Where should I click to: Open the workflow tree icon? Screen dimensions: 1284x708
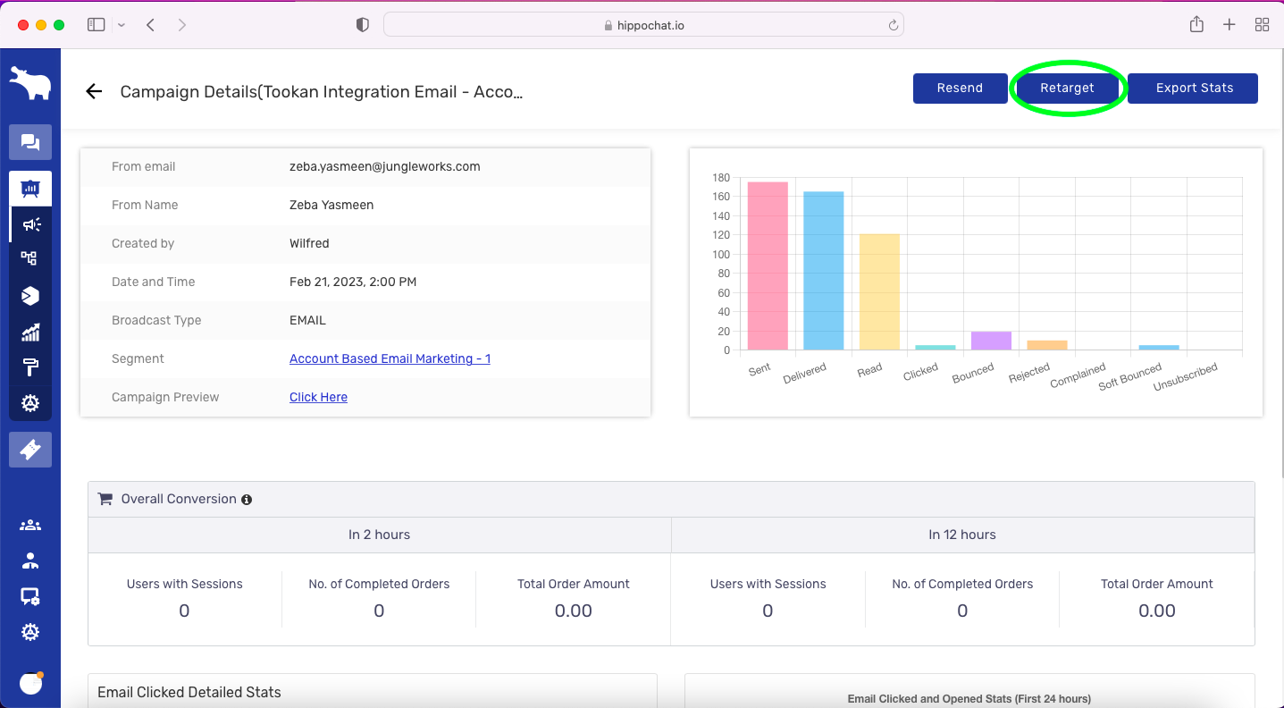pyautogui.click(x=30, y=259)
